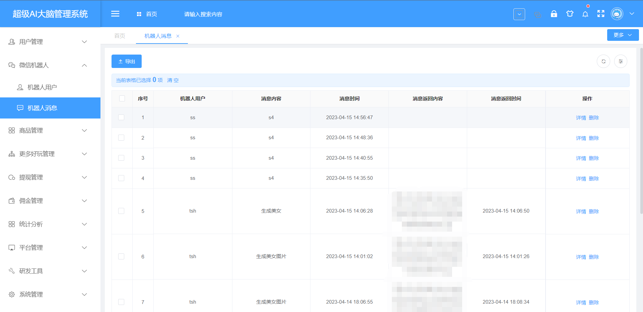Click the user avatar icon
The height and width of the screenshot is (312, 643).
click(x=617, y=14)
